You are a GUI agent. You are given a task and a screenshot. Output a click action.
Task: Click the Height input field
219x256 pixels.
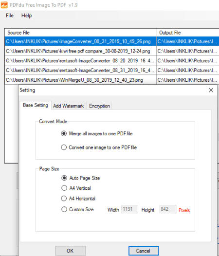tap(168, 209)
